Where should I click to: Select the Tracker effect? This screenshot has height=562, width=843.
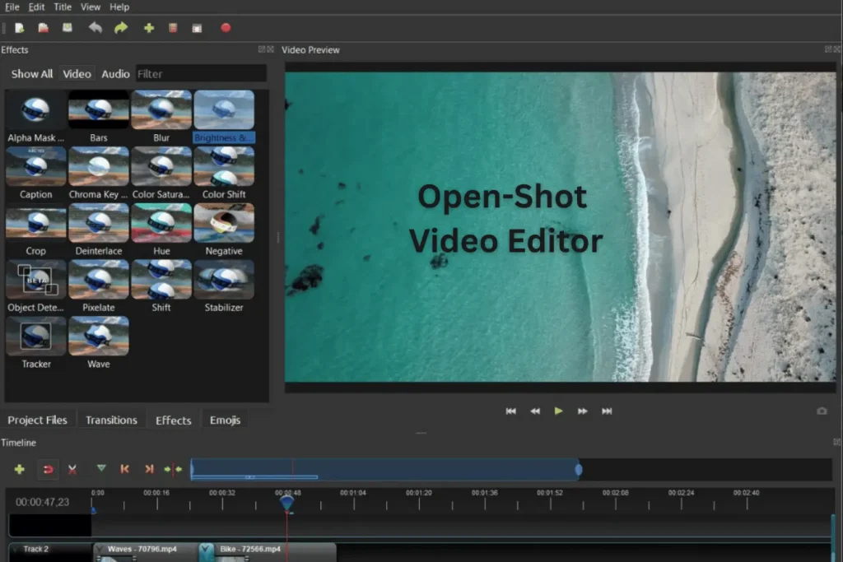point(36,342)
